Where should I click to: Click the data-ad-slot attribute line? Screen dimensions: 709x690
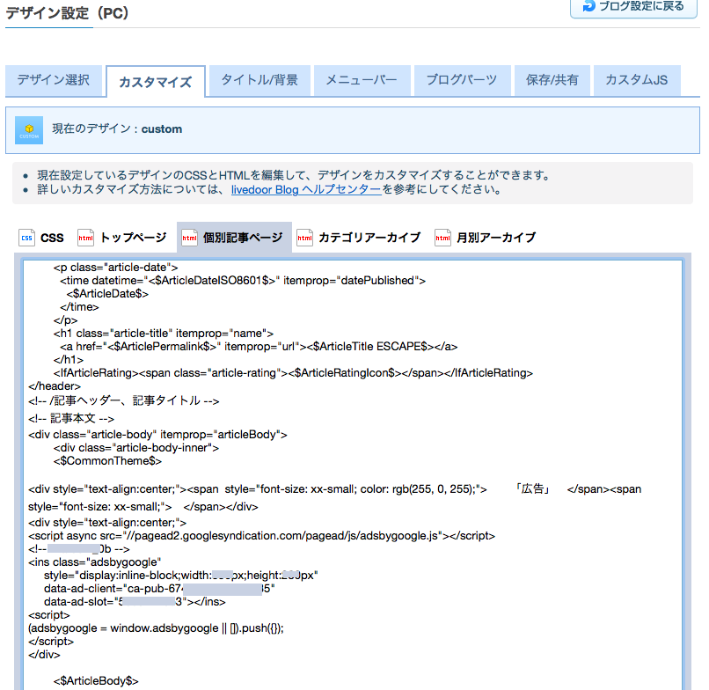(x=135, y=602)
